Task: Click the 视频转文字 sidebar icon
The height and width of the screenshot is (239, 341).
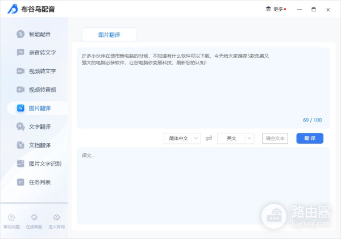Action: tap(20, 71)
